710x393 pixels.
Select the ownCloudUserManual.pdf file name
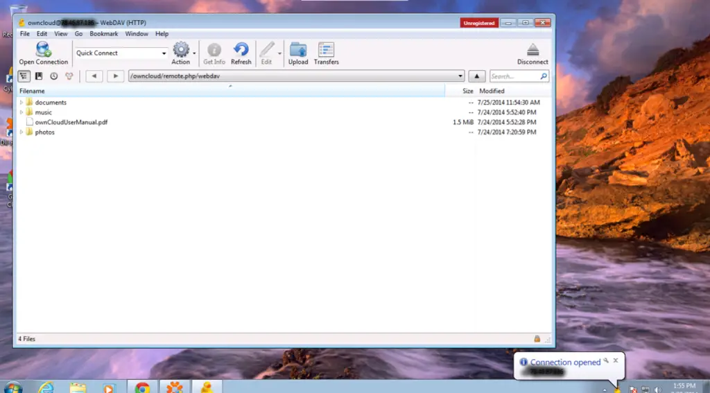pos(71,122)
